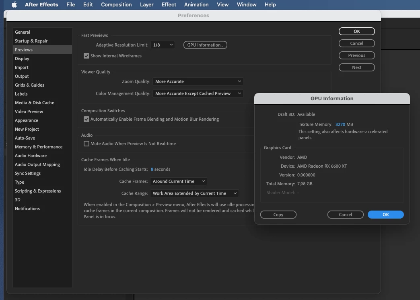Open Labels preferences
This screenshot has width=420, height=300.
(x=43, y=94)
